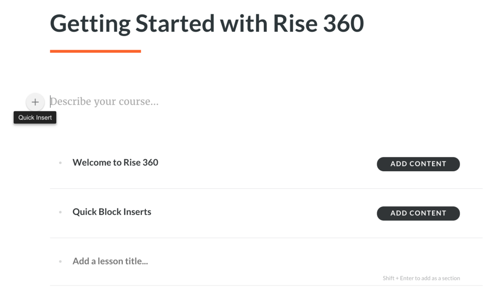This screenshot has width=502, height=300.
Task: Select the Quick Block Inserts lesson title
Action: point(112,212)
